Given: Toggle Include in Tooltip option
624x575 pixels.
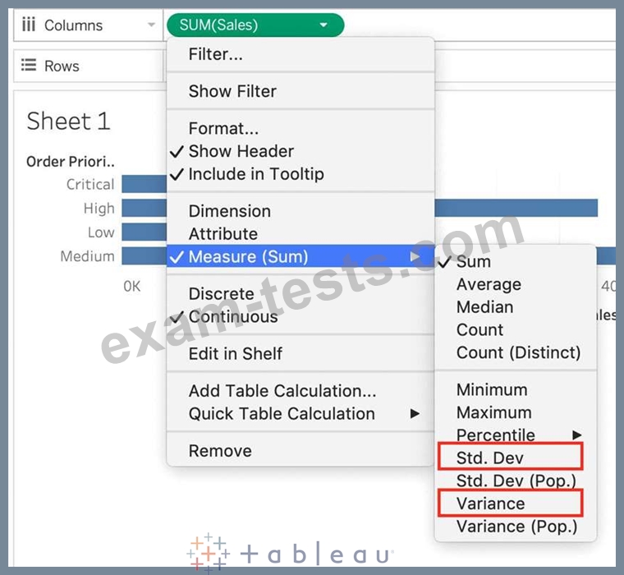Looking at the screenshot, I should [255, 174].
